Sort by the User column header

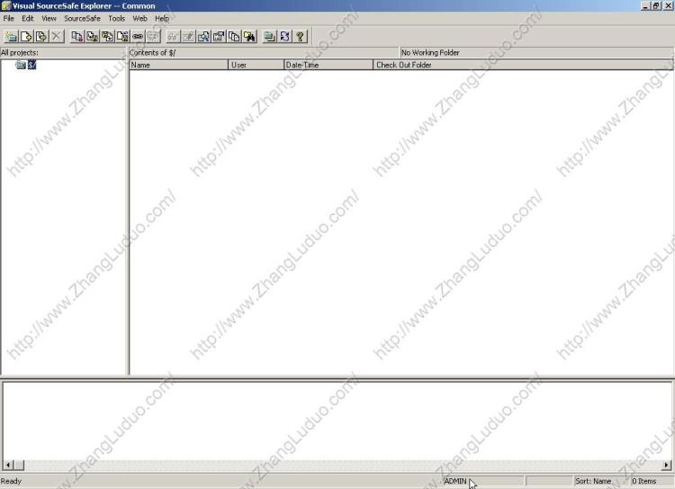click(256, 65)
